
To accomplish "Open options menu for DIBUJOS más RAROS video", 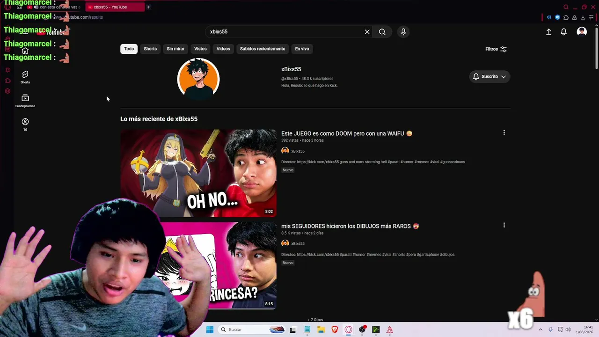I will coord(504,225).
